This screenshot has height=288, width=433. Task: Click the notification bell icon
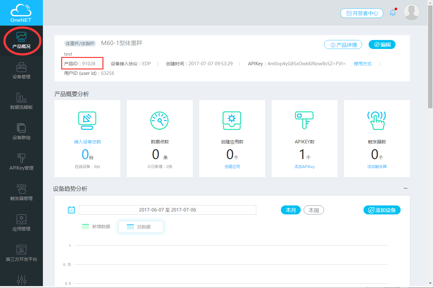click(x=393, y=13)
